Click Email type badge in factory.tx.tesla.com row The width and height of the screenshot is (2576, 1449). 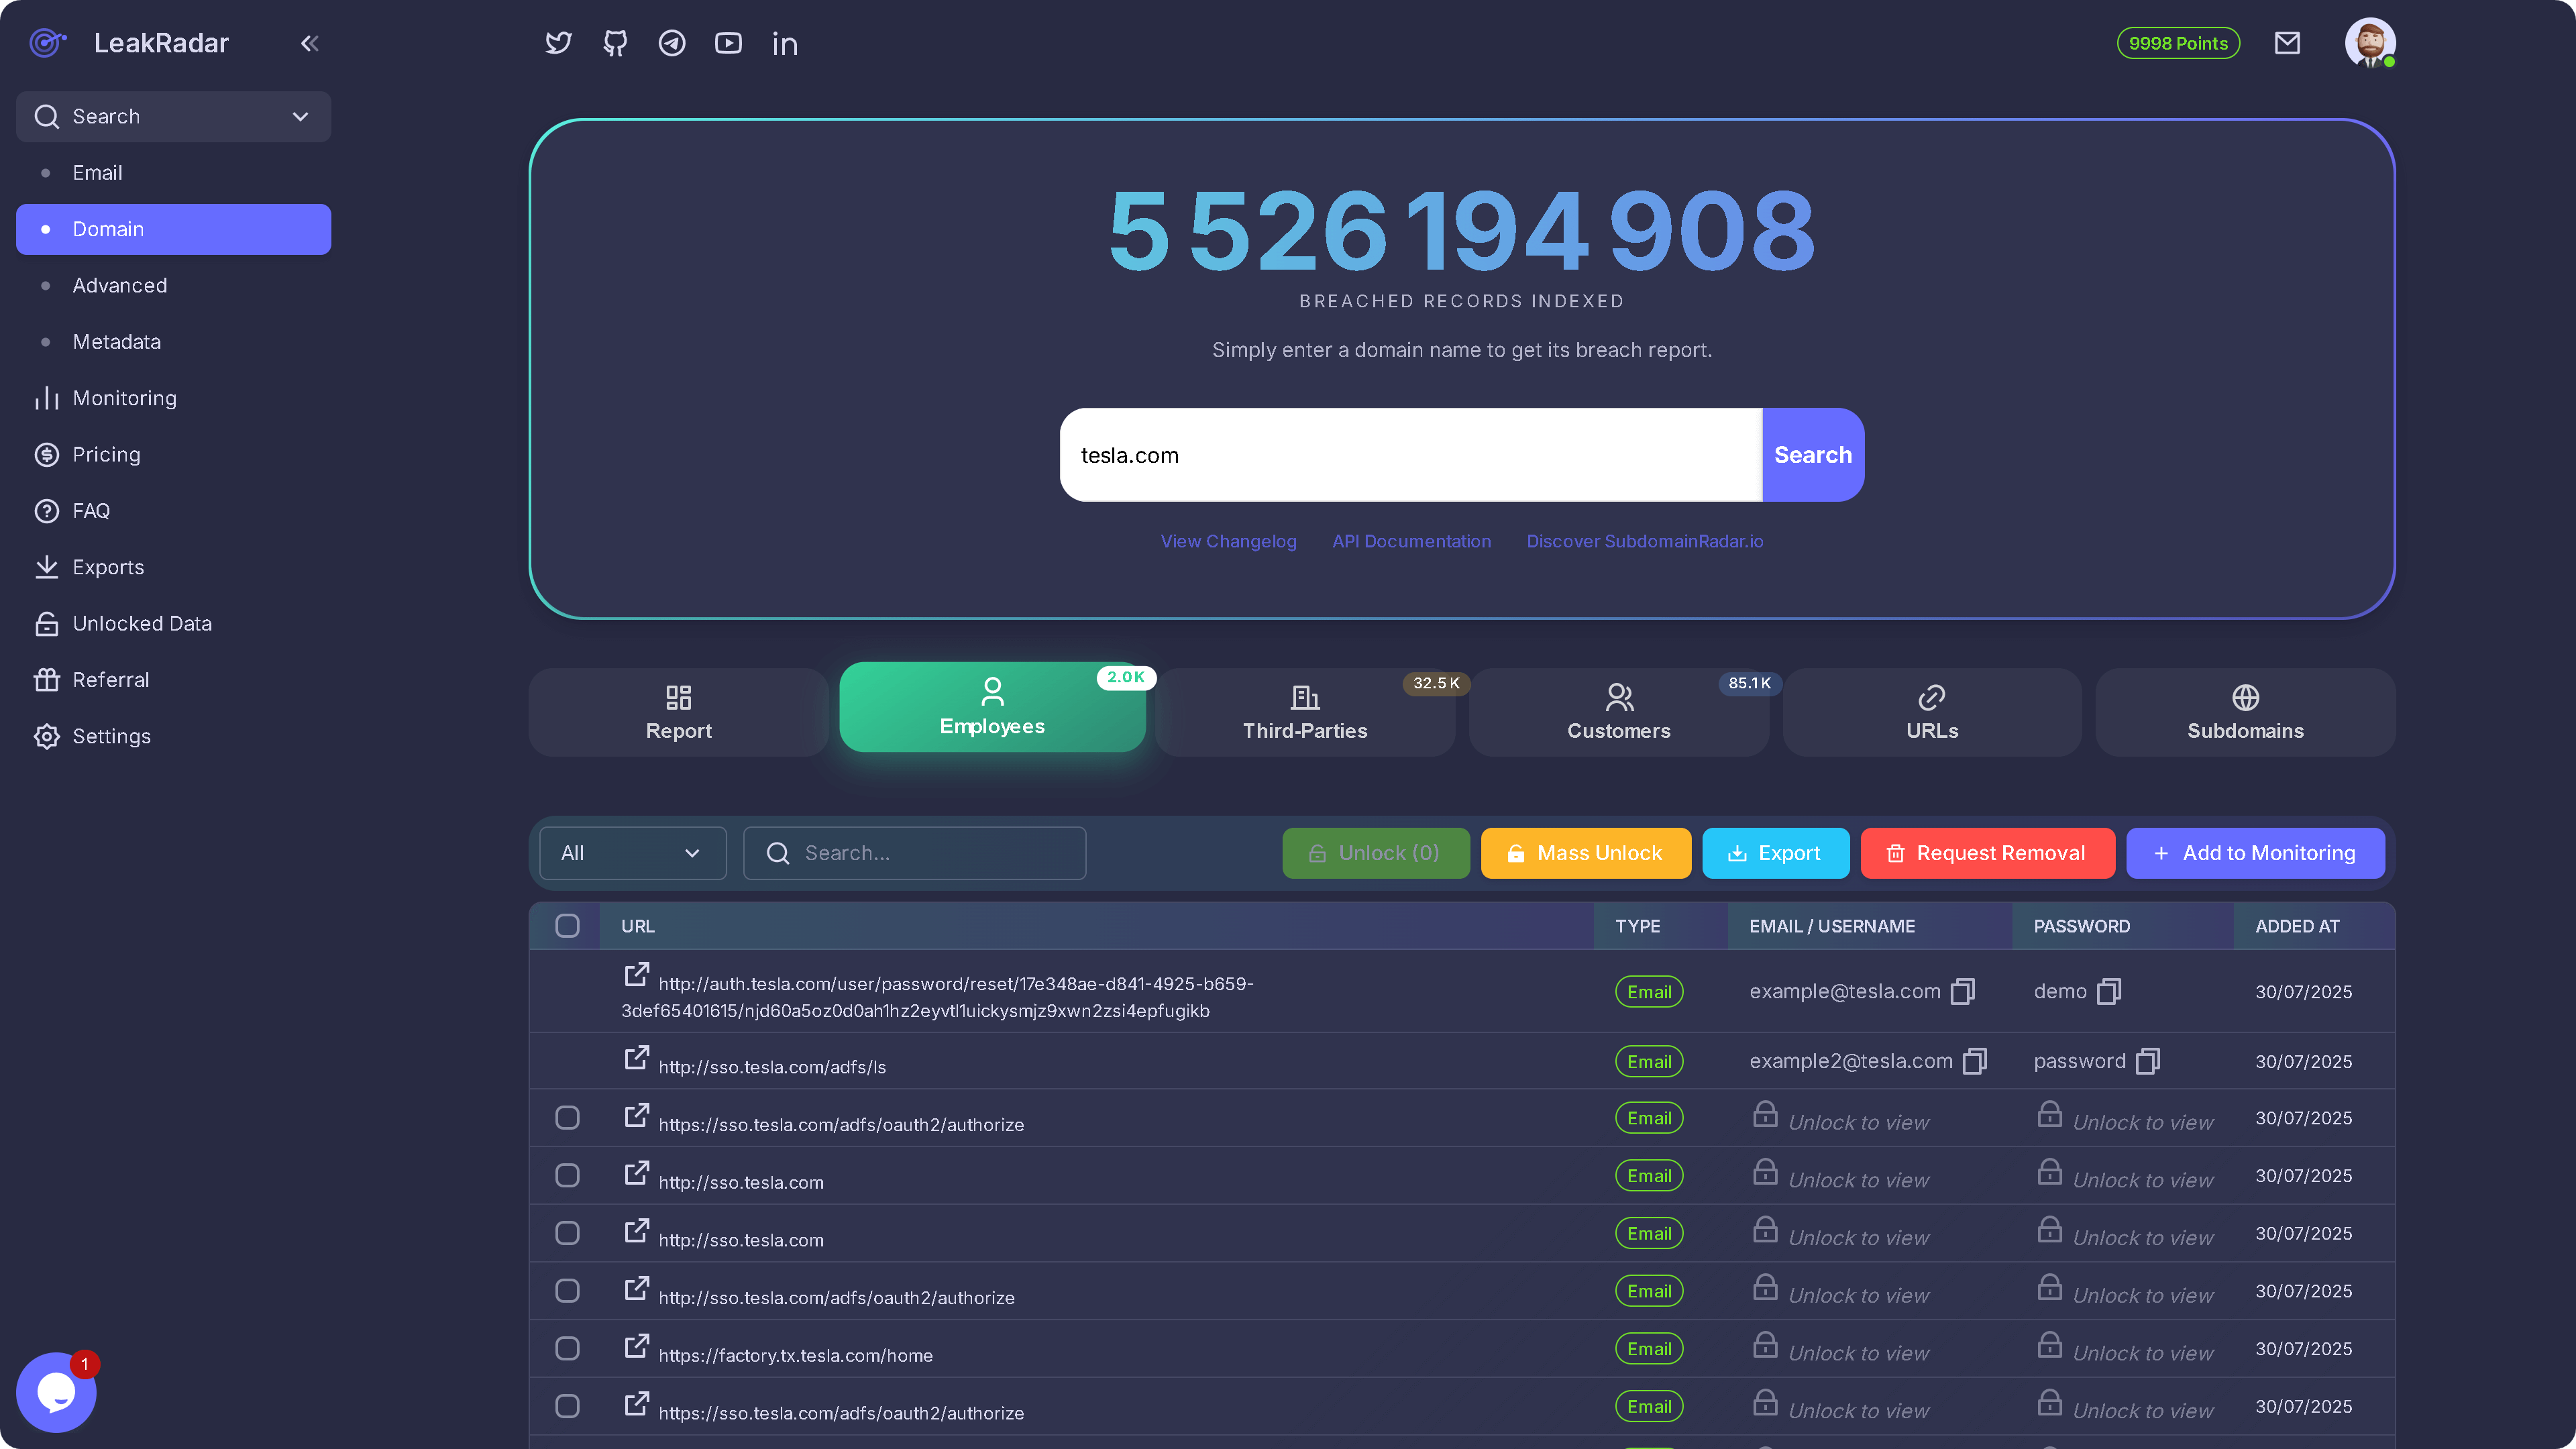[x=1649, y=1349]
